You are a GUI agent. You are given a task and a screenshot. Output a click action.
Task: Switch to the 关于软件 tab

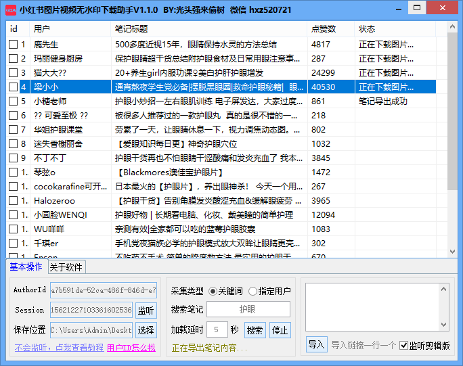pos(66,267)
